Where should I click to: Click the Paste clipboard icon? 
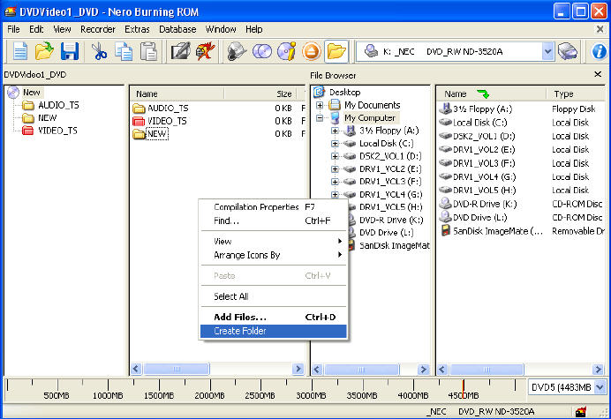click(148, 51)
